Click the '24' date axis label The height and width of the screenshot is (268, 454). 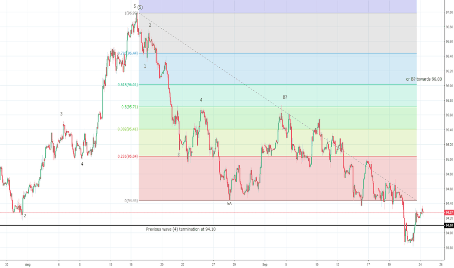[420, 265]
